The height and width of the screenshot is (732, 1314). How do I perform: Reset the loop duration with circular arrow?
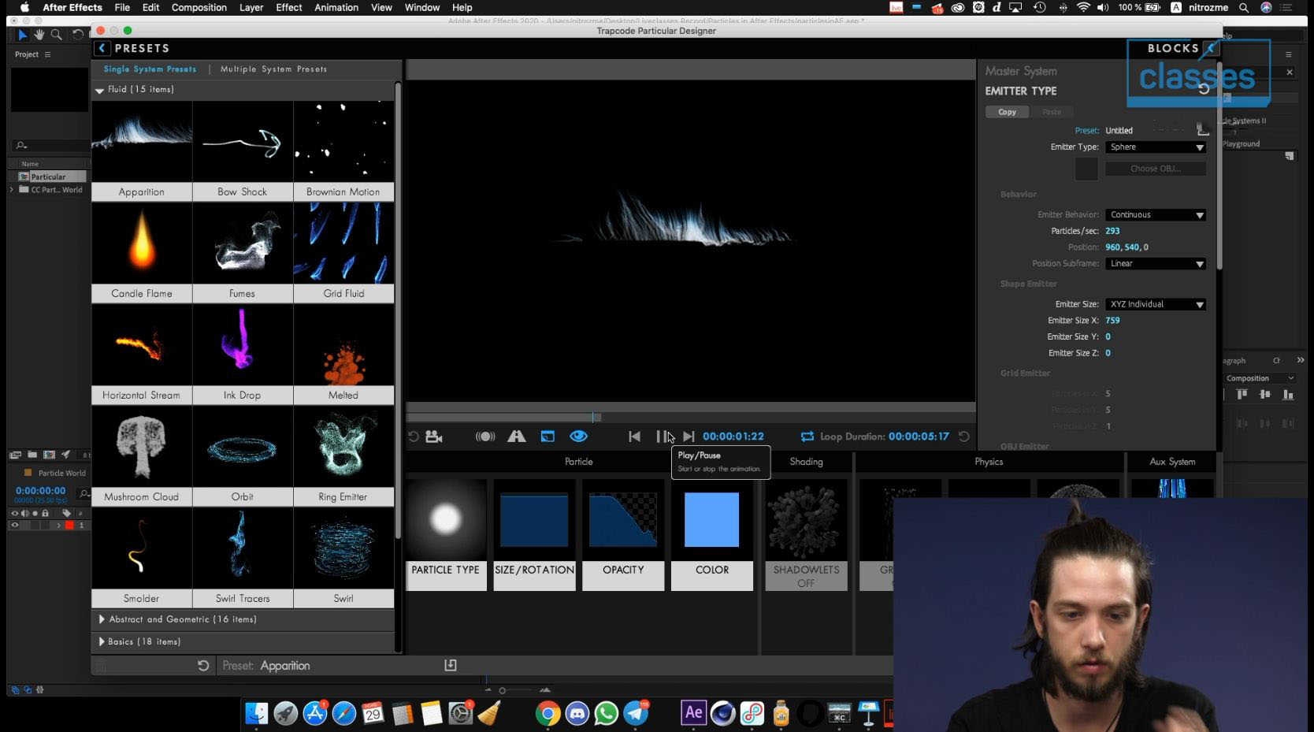[963, 437]
